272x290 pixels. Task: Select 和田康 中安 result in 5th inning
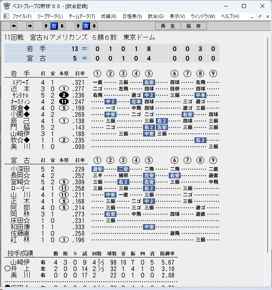point(149,227)
